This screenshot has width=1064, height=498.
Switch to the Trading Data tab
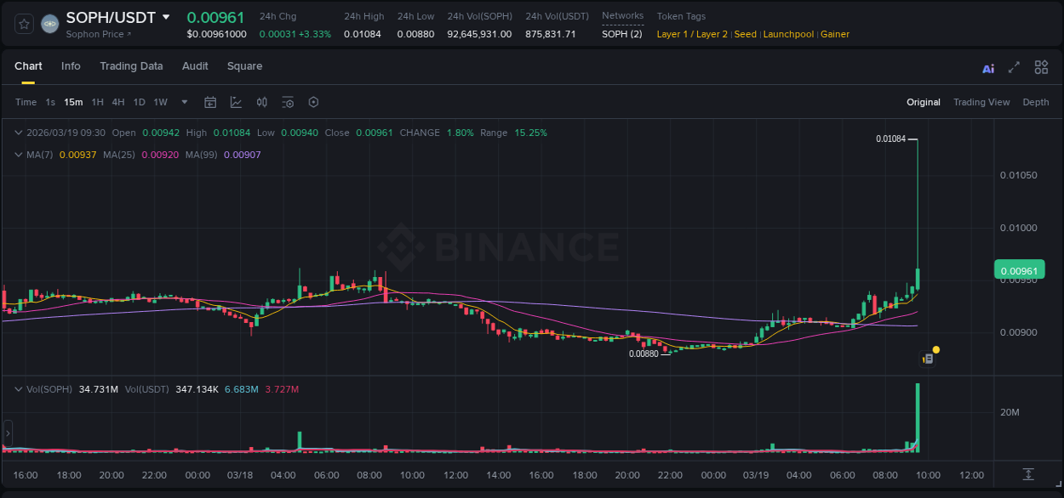(131, 65)
